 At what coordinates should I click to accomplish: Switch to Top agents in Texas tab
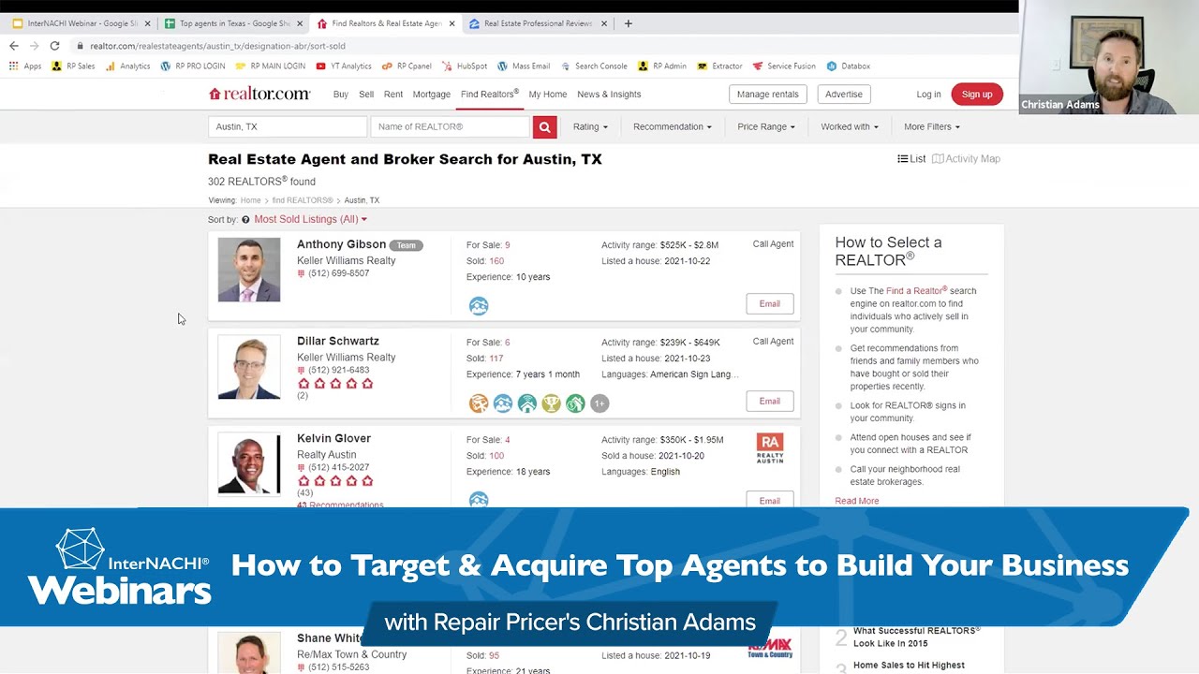tap(232, 23)
